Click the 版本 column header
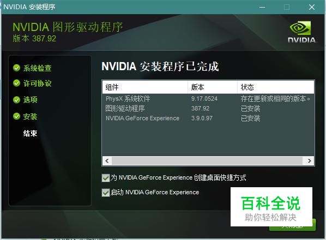Screen dimensions: 326x240 (x=213, y=87)
